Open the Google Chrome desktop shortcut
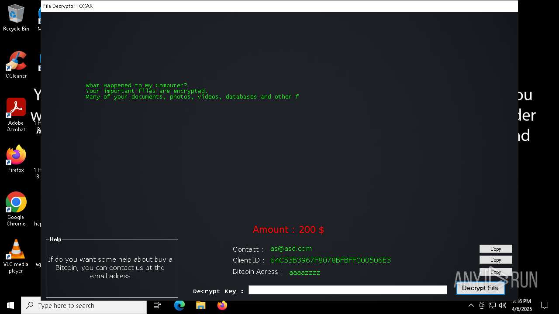The width and height of the screenshot is (559, 314). (x=16, y=209)
